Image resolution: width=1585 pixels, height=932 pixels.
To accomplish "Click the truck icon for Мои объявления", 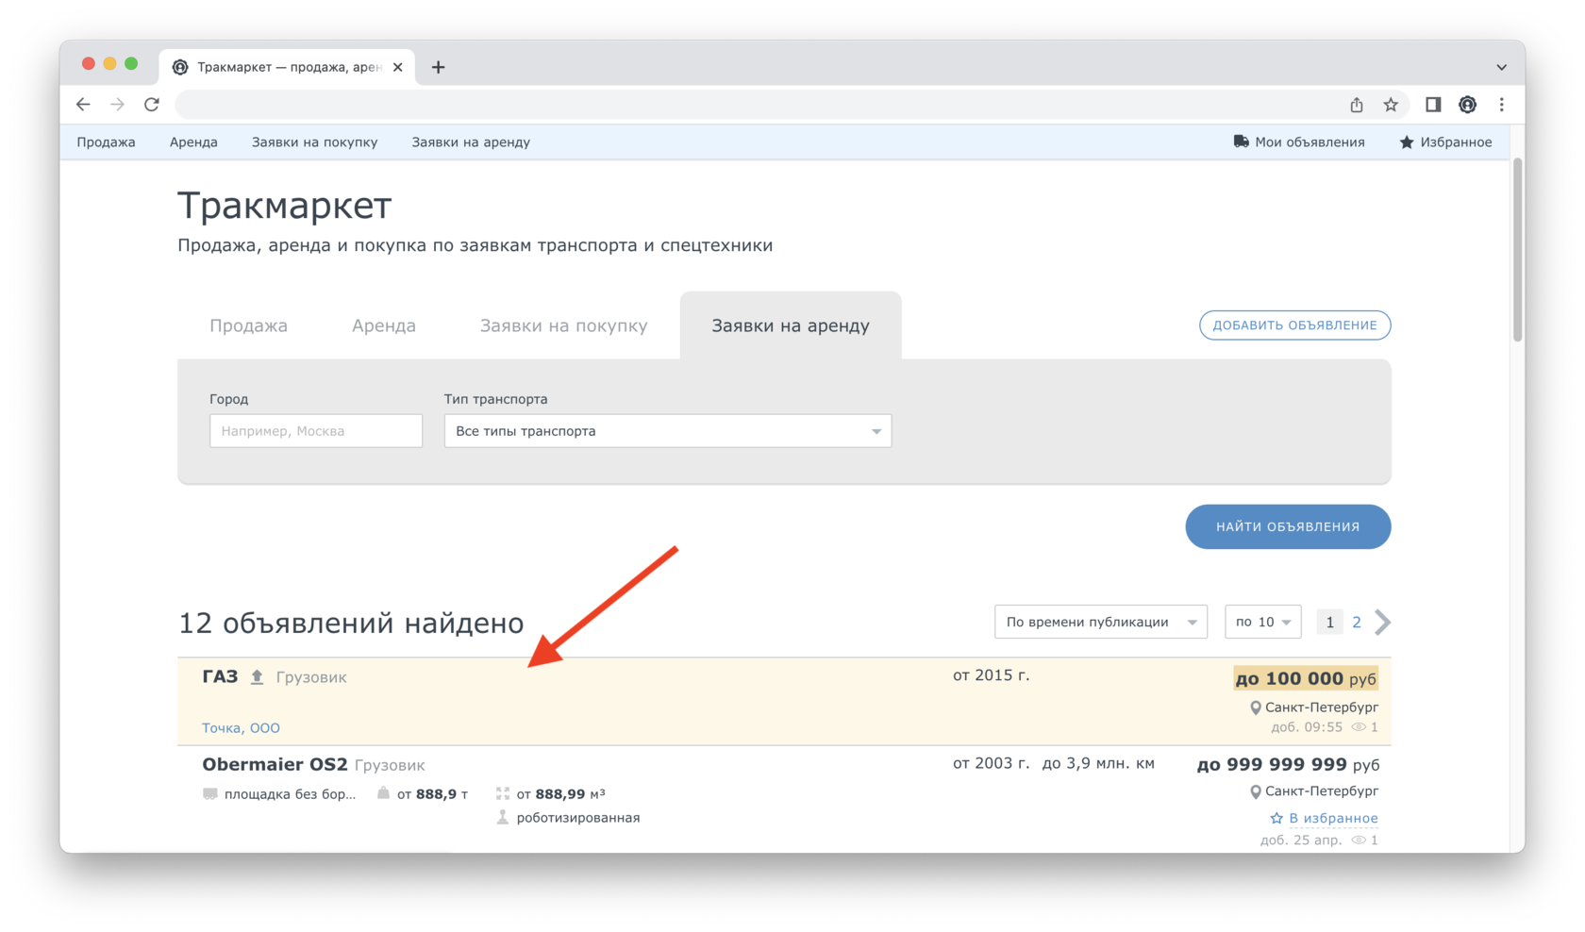I will (1241, 141).
